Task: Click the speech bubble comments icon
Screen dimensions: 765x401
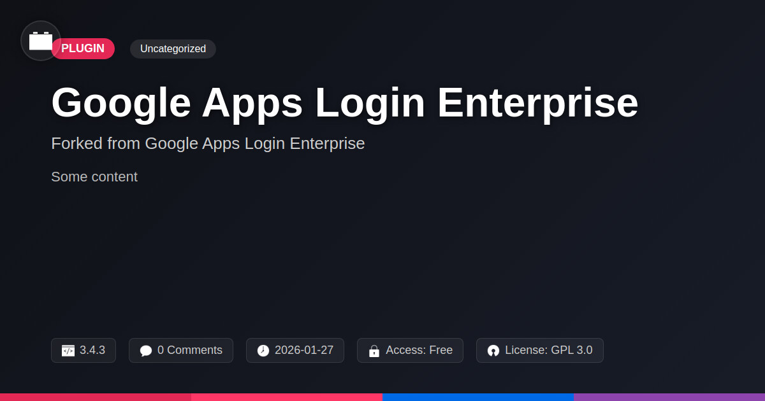Action: (146, 351)
